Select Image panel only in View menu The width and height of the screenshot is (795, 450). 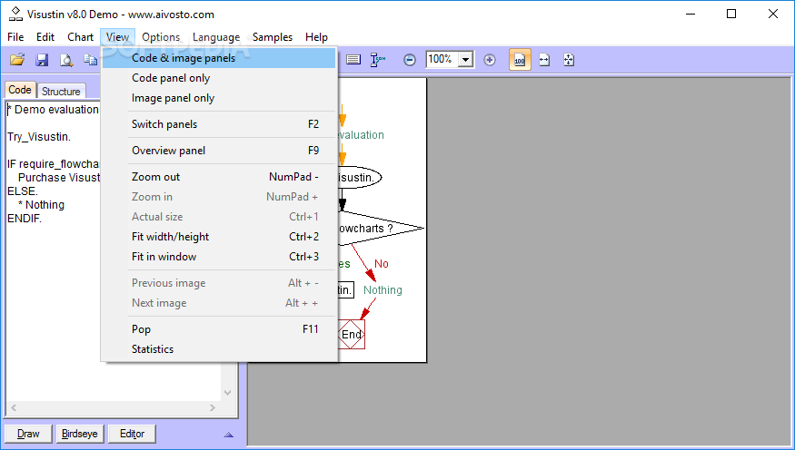[x=219, y=98]
